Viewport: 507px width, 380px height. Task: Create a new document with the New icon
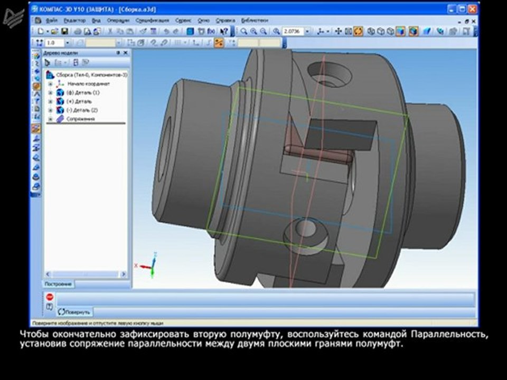click(x=41, y=31)
